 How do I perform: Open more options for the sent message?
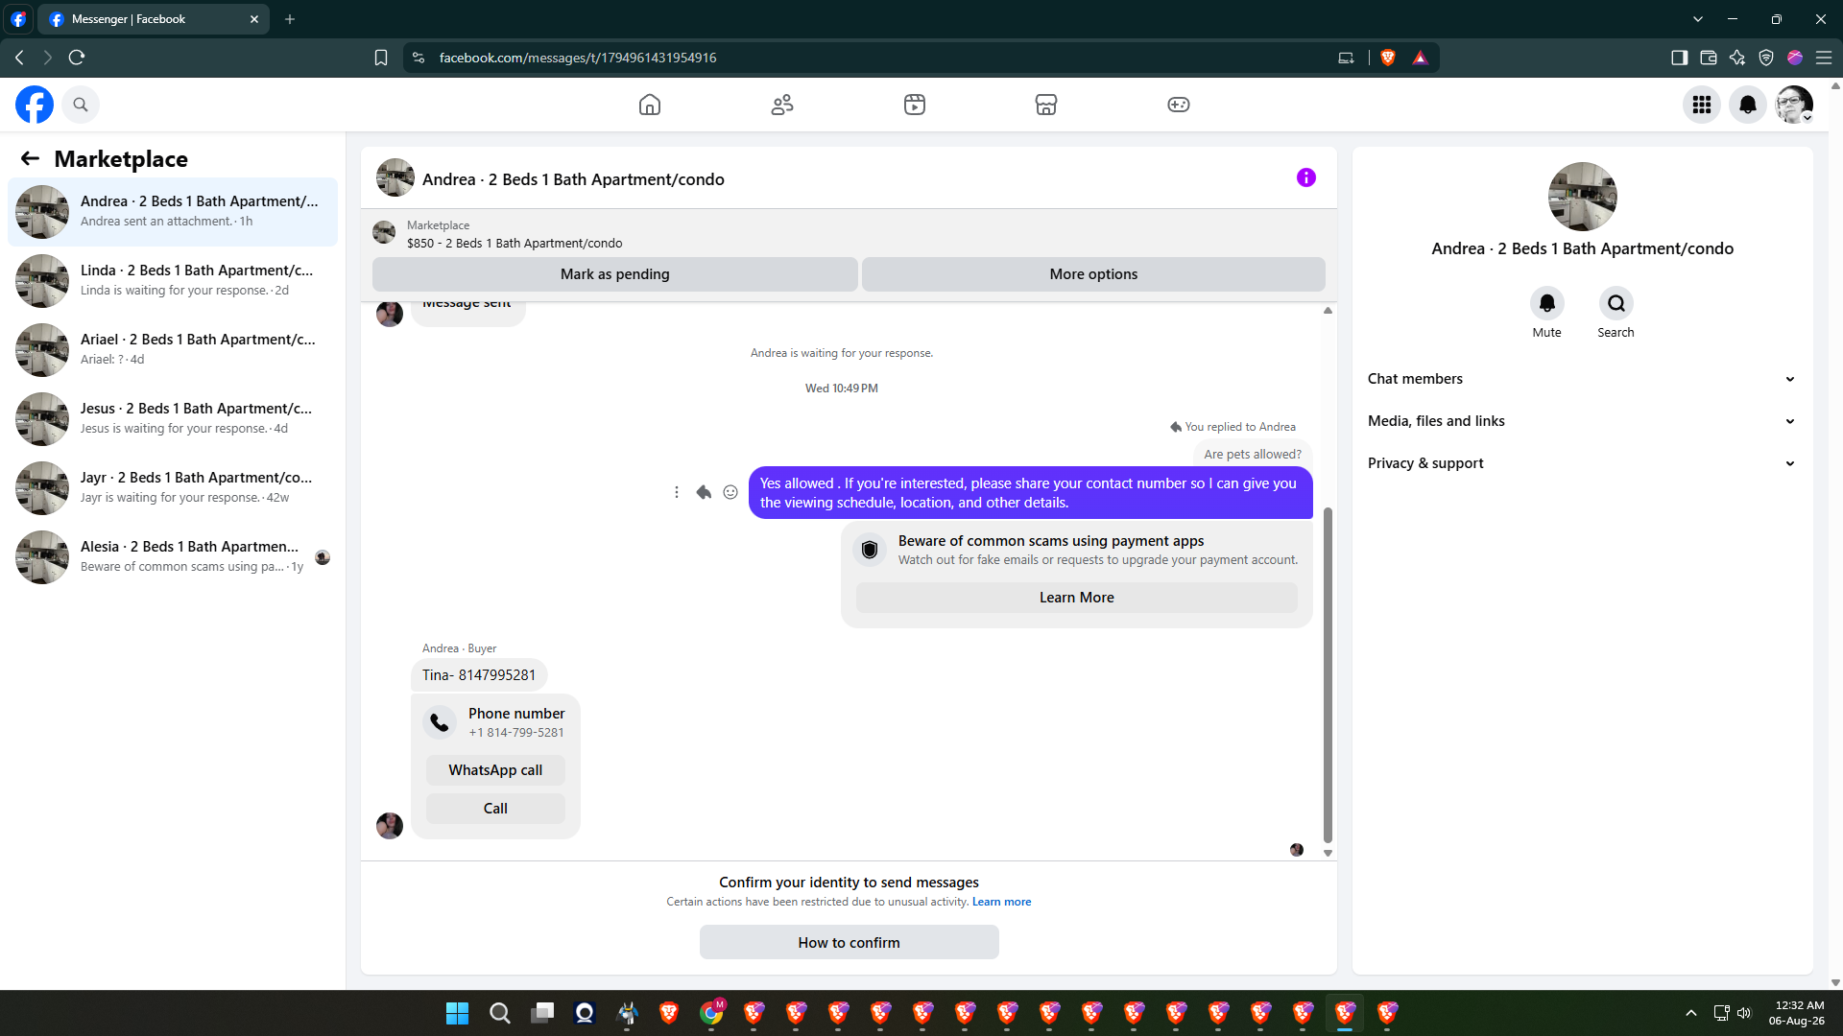[x=677, y=492]
